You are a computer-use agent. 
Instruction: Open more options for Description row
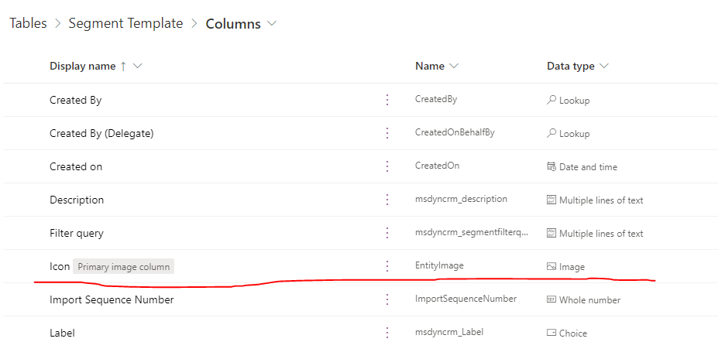click(387, 200)
